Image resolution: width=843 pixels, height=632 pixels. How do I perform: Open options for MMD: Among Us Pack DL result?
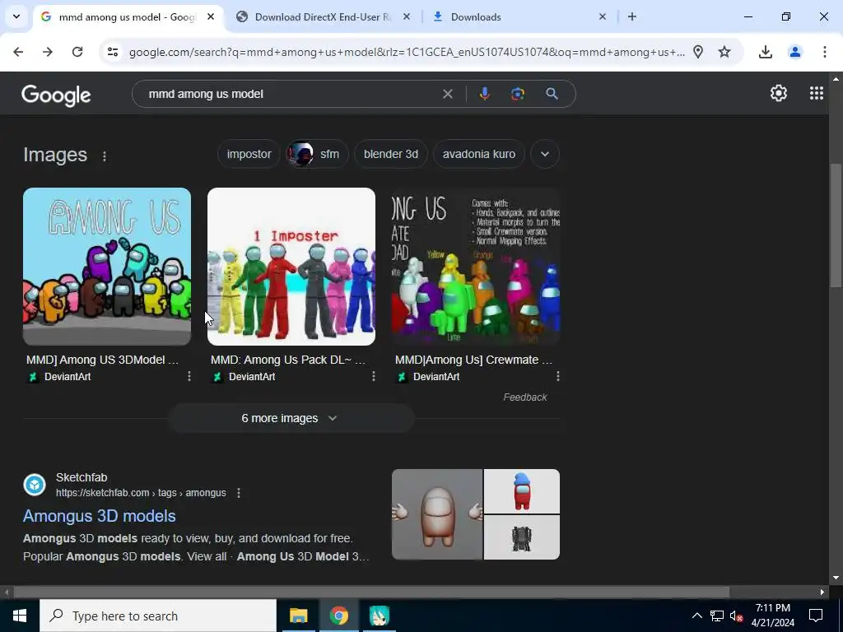[x=374, y=376]
